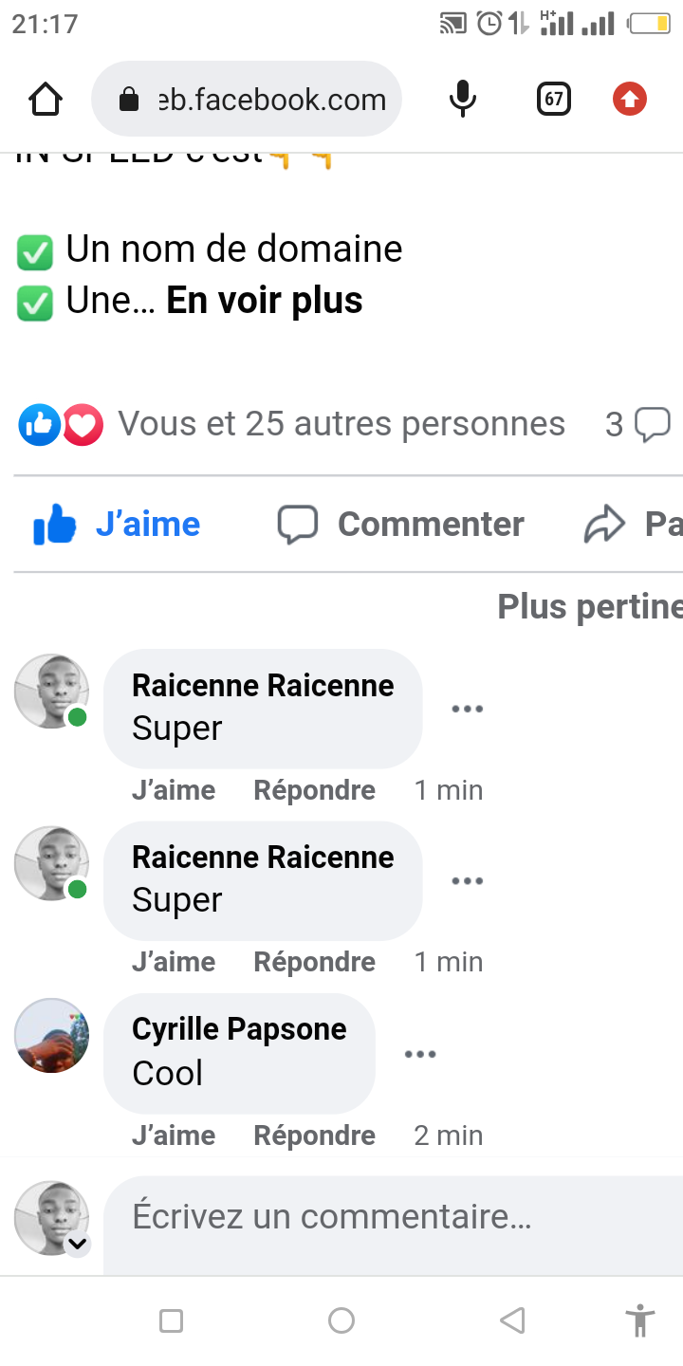Tap the browser home icon
The height and width of the screenshot is (1366, 683).
(x=46, y=99)
